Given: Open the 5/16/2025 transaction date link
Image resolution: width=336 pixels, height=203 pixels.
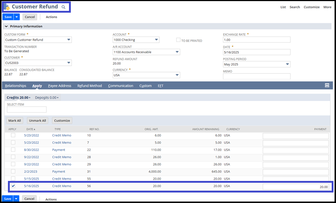Looking at the screenshot, I should coord(31,186).
